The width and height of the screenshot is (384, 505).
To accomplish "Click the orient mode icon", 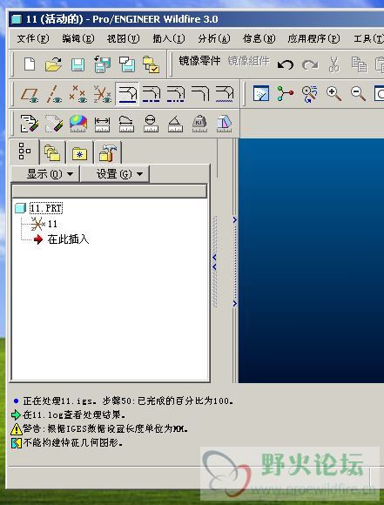I will coord(309,94).
